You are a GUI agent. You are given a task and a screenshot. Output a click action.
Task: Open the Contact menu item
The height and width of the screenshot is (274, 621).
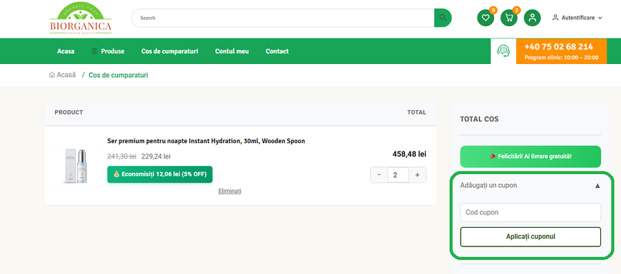[277, 51]
